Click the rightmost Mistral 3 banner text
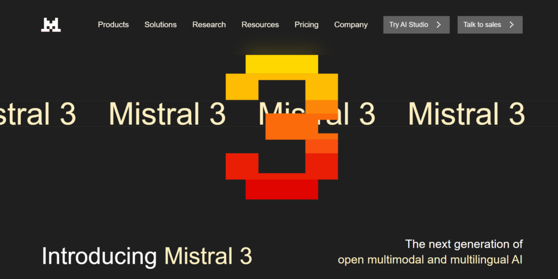Image resolution: width=558 pixels, height=279 pixels. pyautogui.click(x=466, y=114)
